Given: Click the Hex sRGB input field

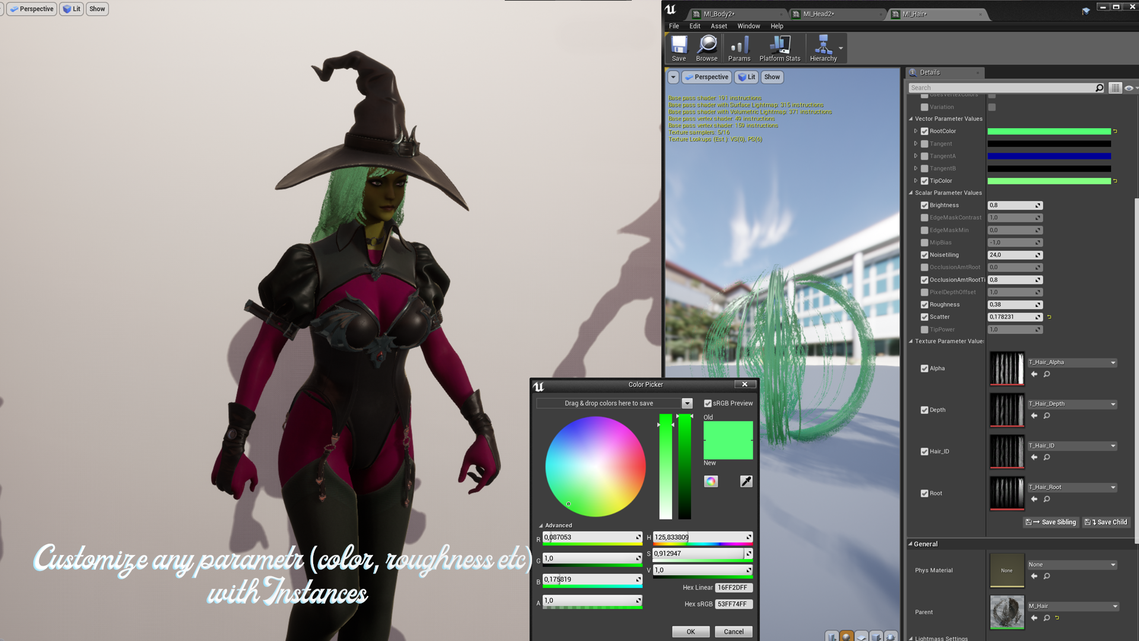Looking at the screenshot, I should click(x=733, y=604).
